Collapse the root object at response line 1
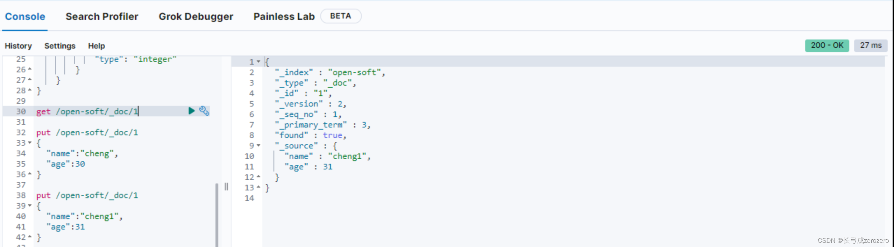894x247 pixels. 258,61
